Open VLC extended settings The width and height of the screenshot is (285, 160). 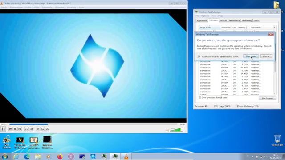pyautogui.click(x=31, y=129)
